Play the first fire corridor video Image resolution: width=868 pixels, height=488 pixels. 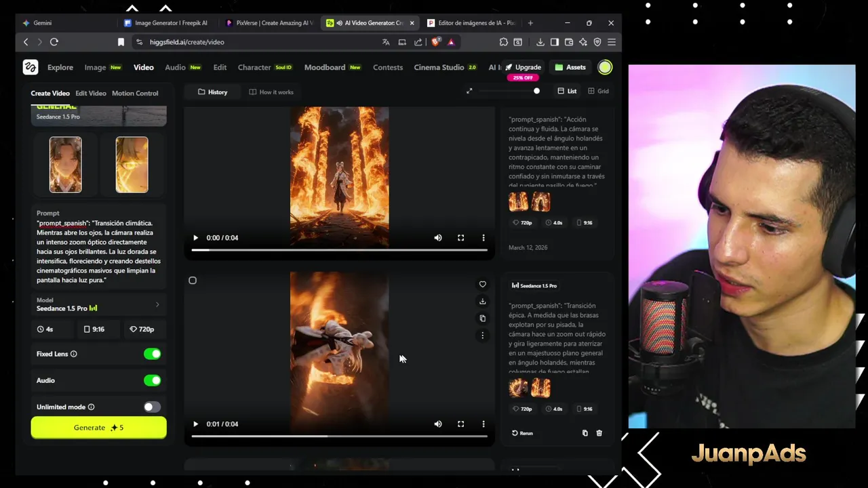(195, 238)
